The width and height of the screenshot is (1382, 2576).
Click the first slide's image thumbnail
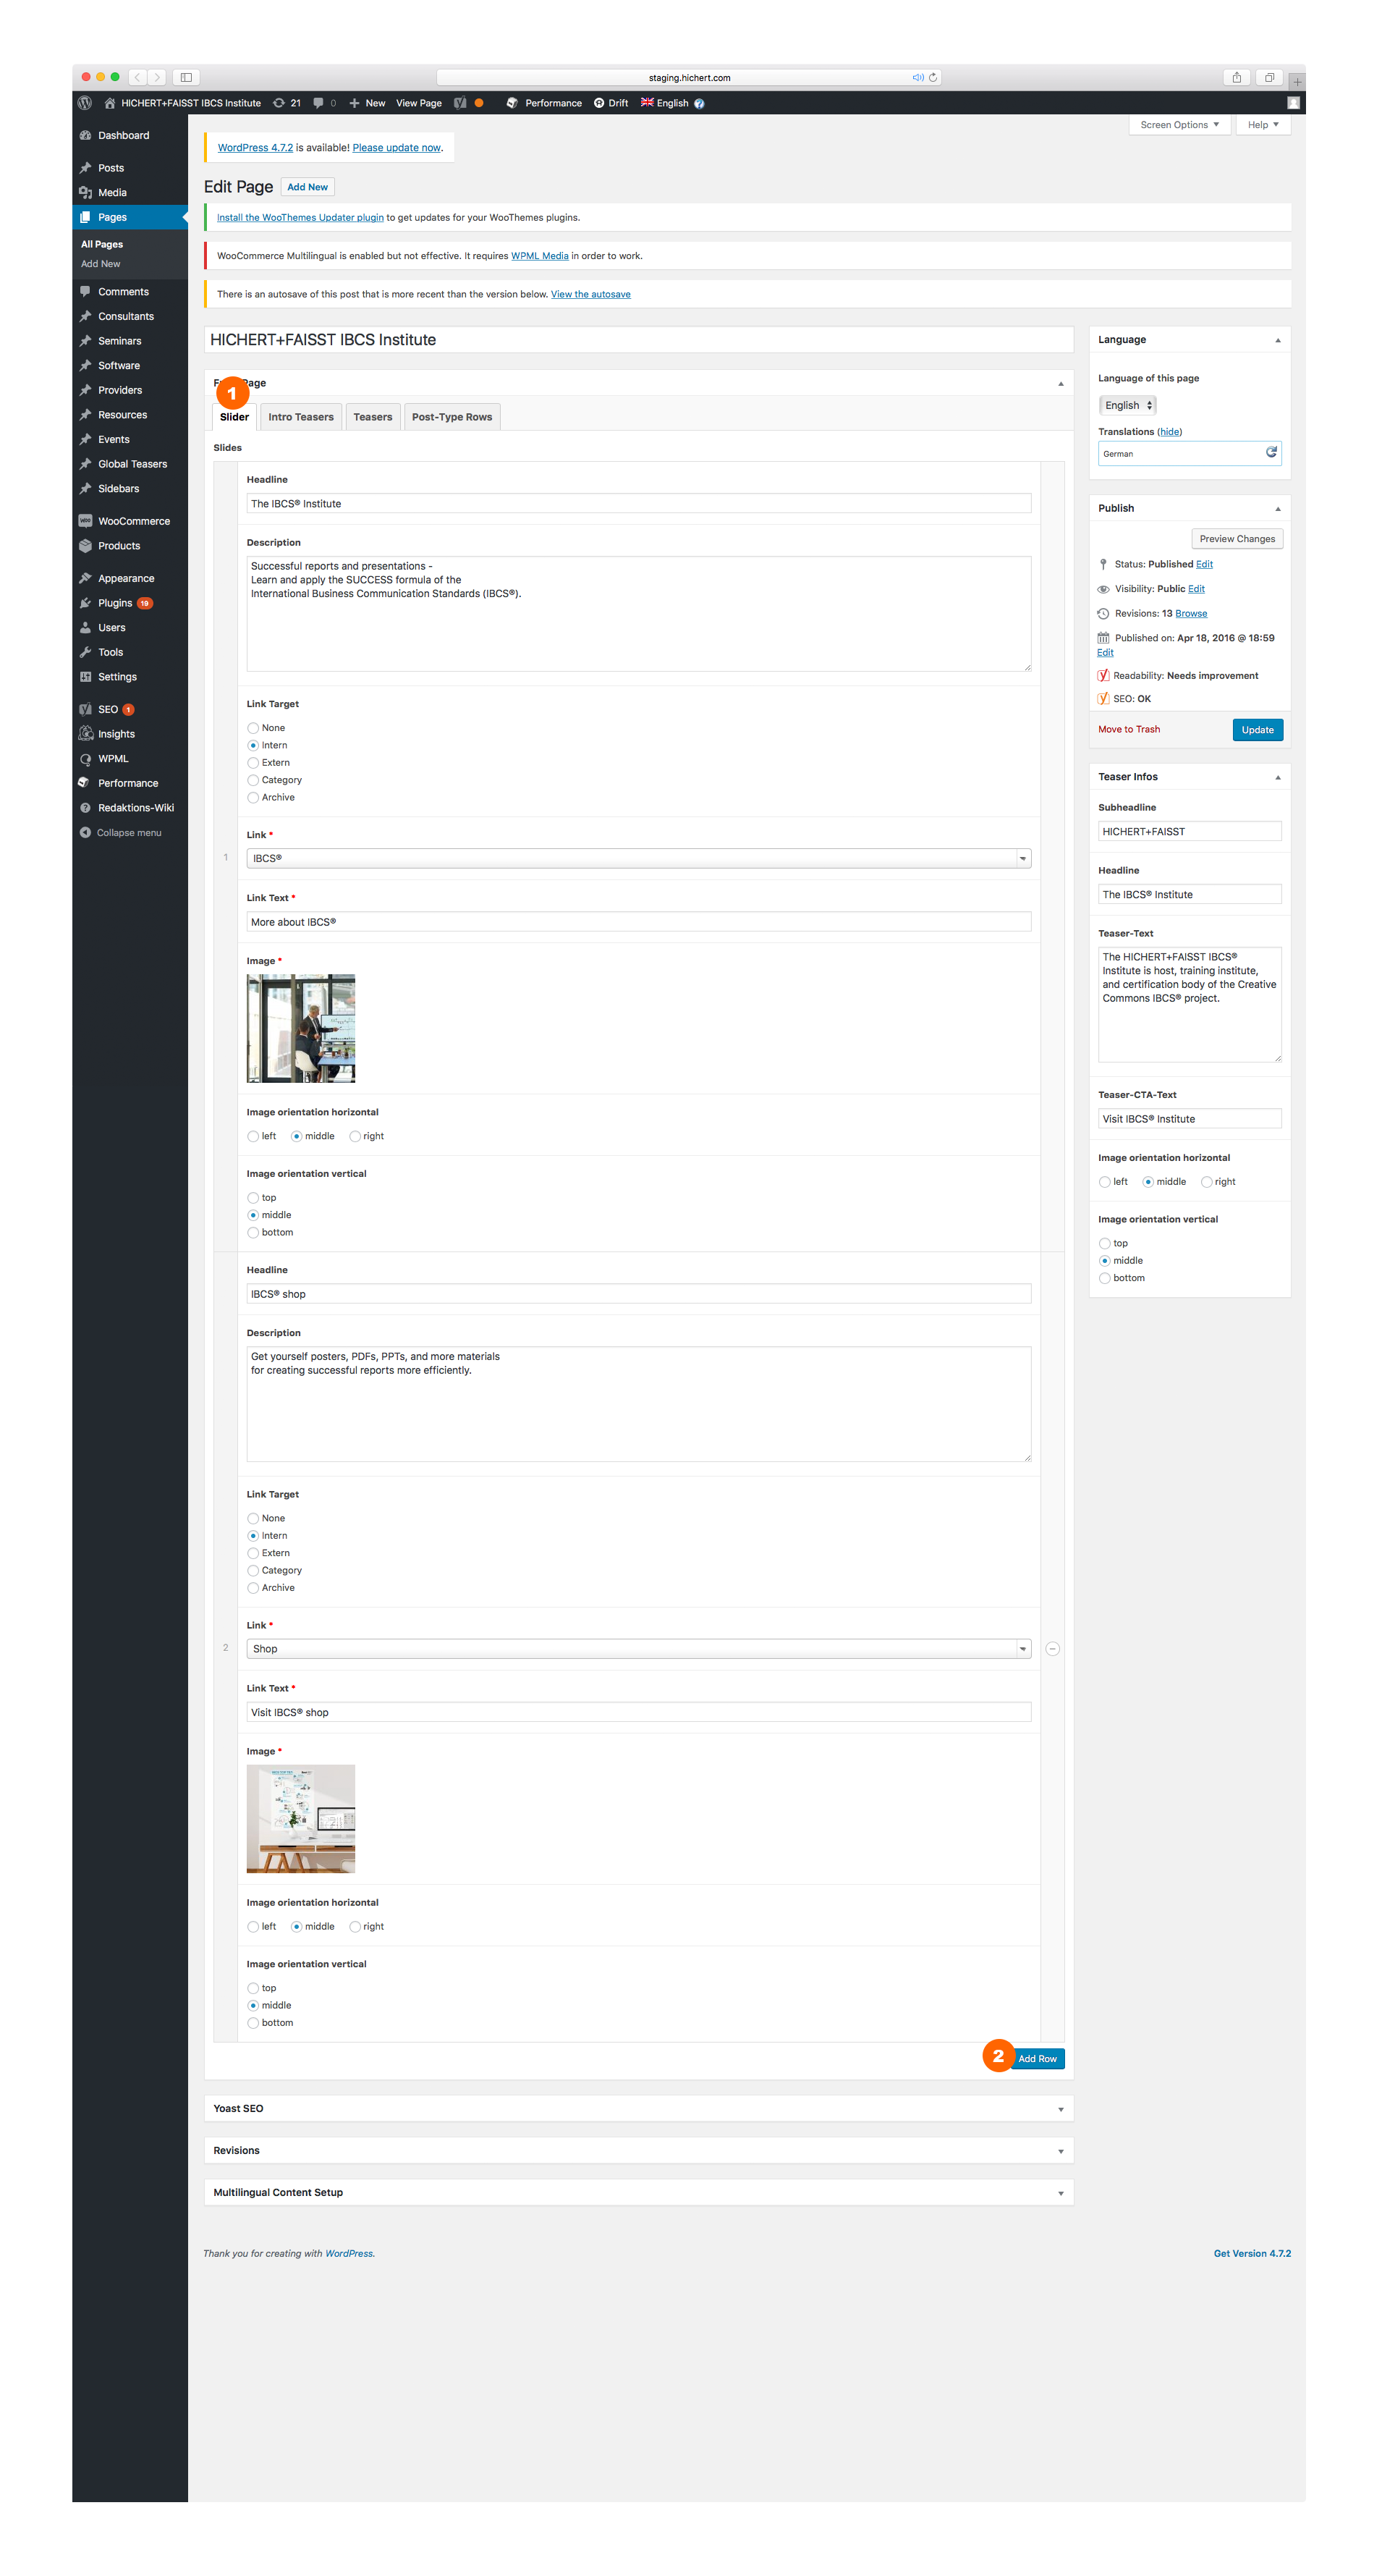click(x=301, y=1028)
